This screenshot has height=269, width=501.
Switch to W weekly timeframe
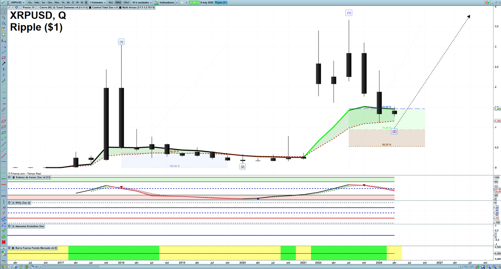77,3
